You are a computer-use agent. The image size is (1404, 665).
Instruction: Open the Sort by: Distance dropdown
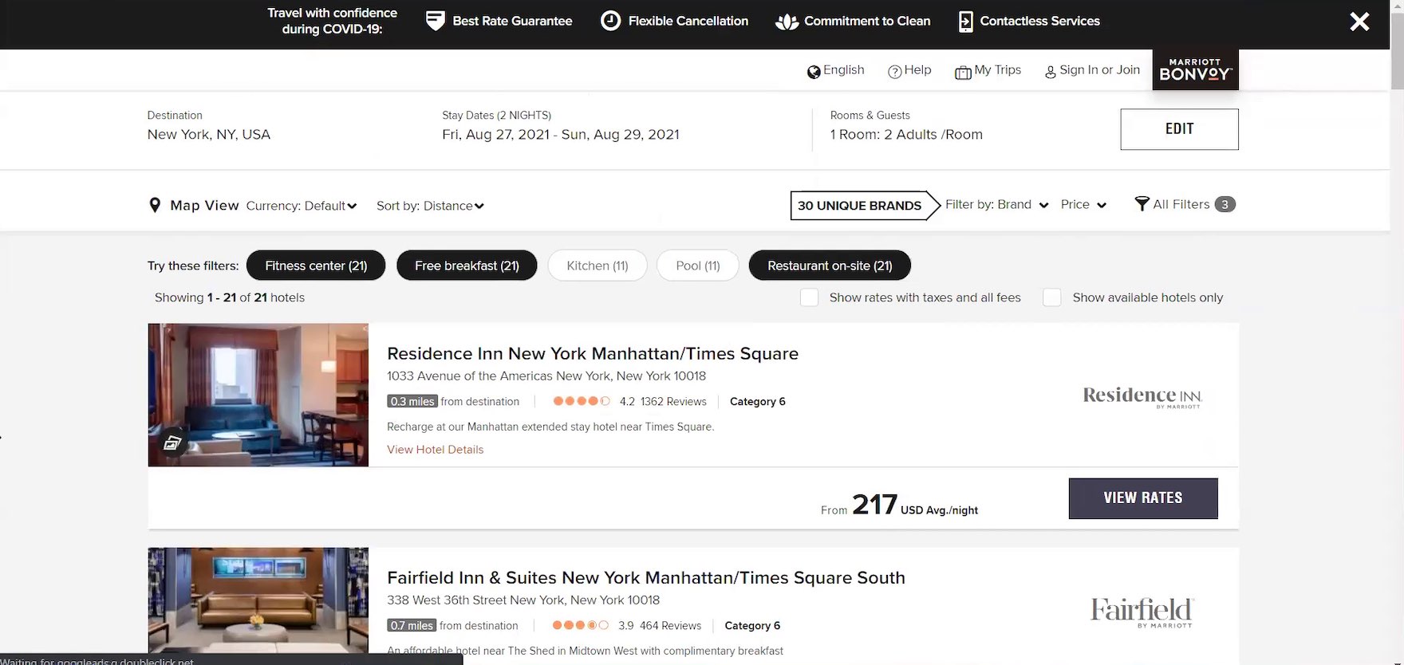tap(430, 206)
